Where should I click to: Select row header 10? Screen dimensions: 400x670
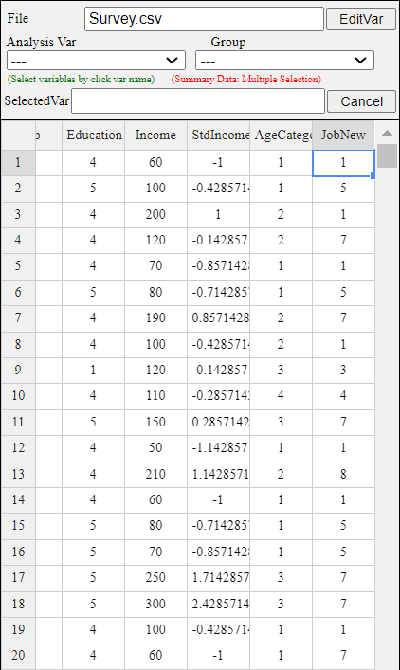[18, 396]
